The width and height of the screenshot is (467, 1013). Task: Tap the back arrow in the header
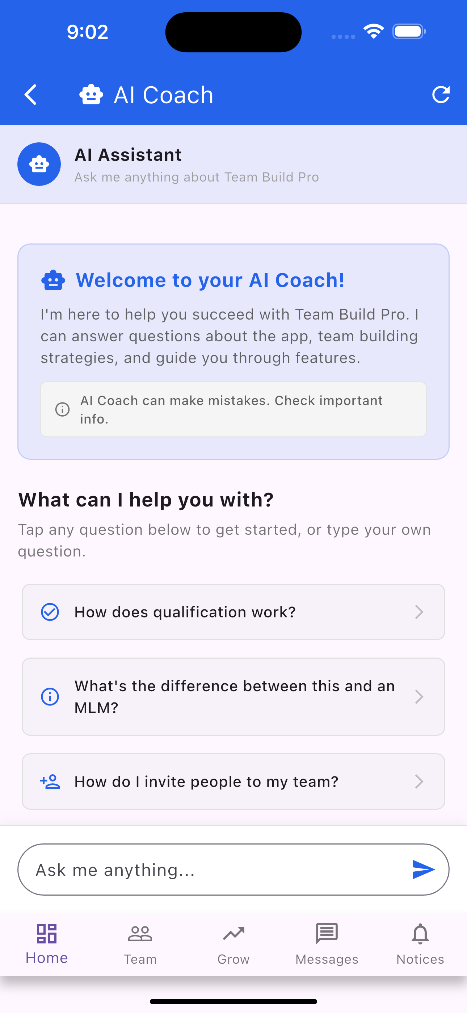[x=31, y=94]
